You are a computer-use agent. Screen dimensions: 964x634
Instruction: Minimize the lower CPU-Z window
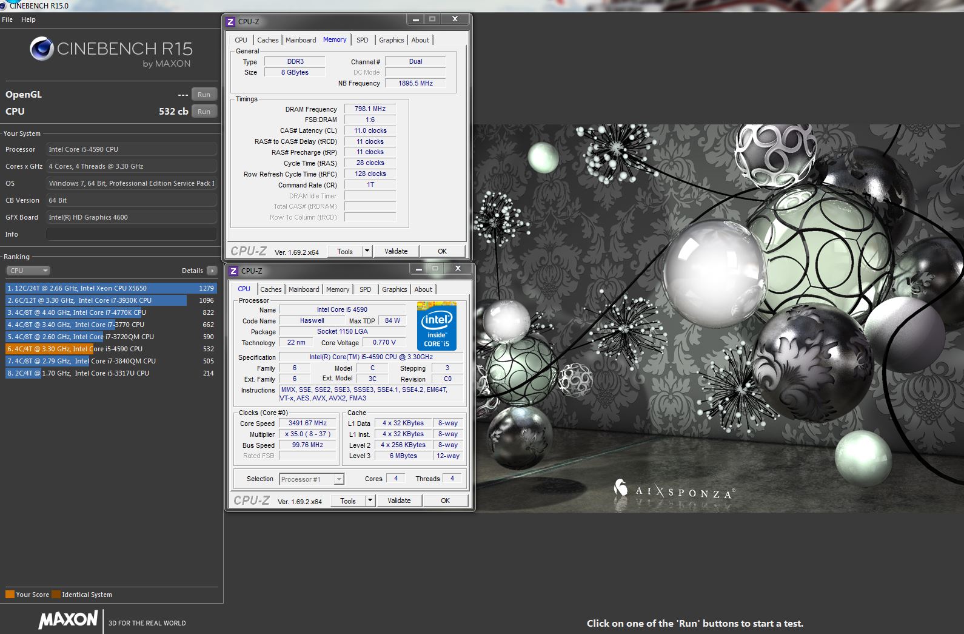point(418,268)
